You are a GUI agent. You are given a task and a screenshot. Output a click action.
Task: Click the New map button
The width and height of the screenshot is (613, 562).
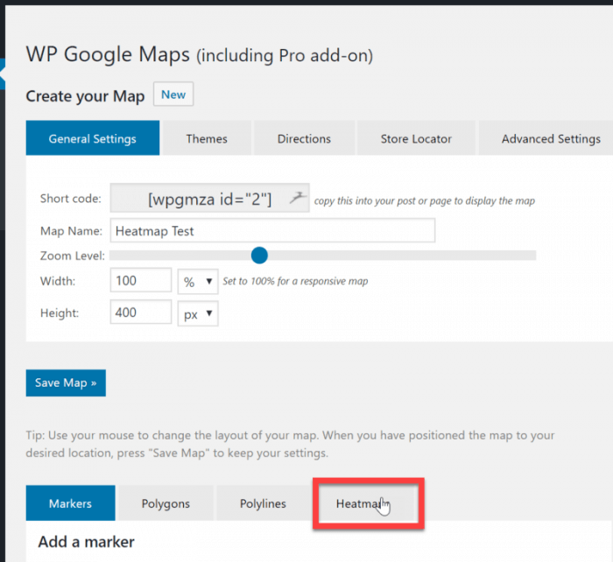(x=173, y=94)
